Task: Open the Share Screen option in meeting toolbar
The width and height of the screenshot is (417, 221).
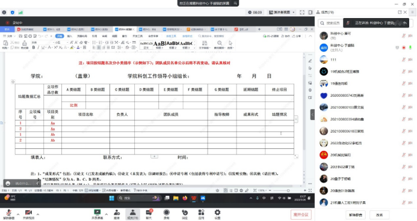Action: coord(97,214)
